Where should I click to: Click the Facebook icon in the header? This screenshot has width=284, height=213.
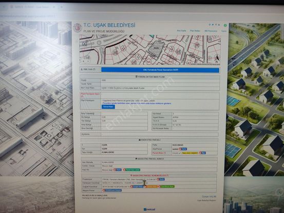click(216, 25)
